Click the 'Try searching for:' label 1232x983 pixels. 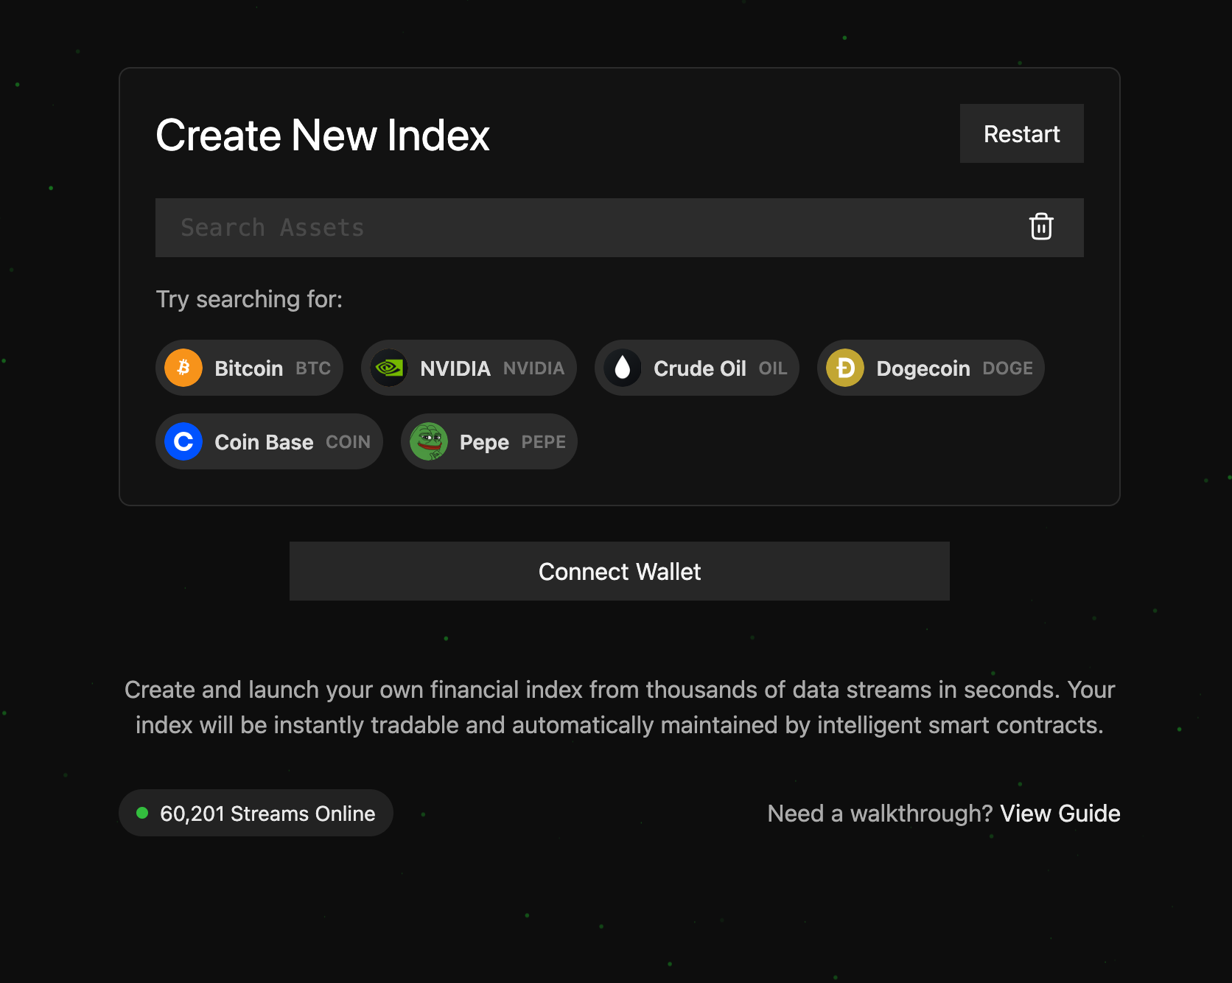point(249,299)
